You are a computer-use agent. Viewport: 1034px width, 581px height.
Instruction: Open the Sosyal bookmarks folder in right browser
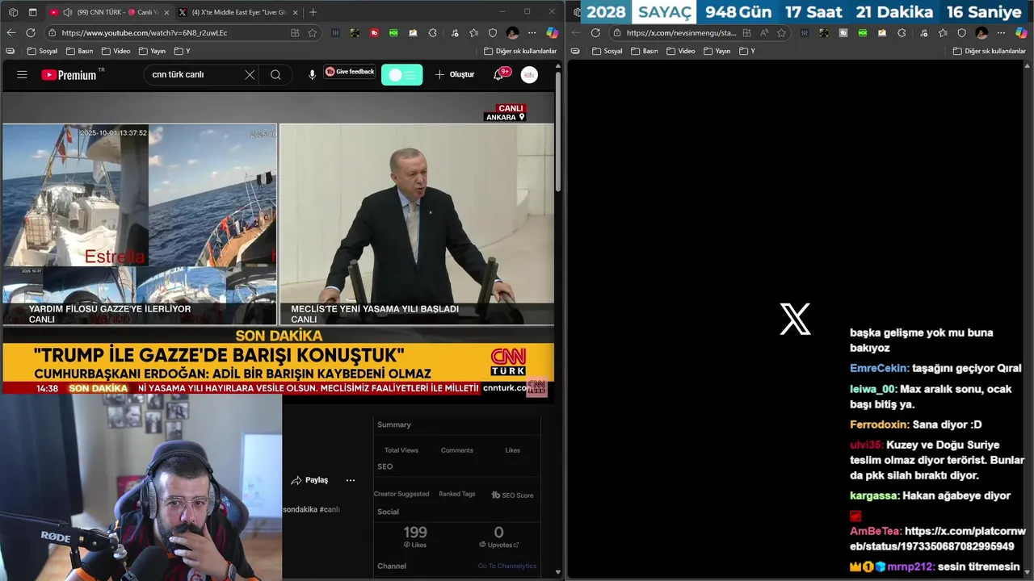[607, 51]
